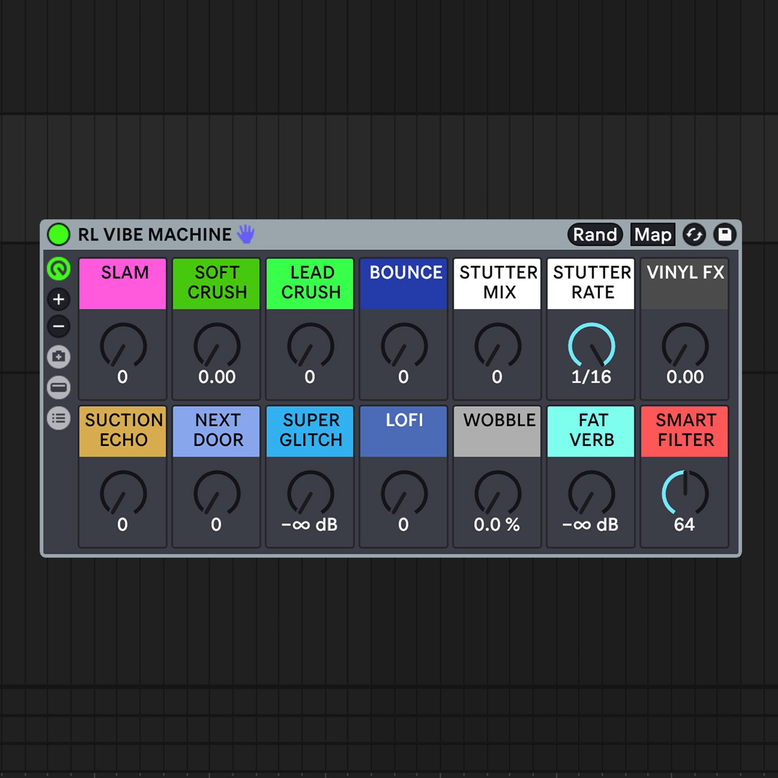Click the macro variations snapshot camera icon
The width and height of the screenshot is (778, 778).
(58, 357)
